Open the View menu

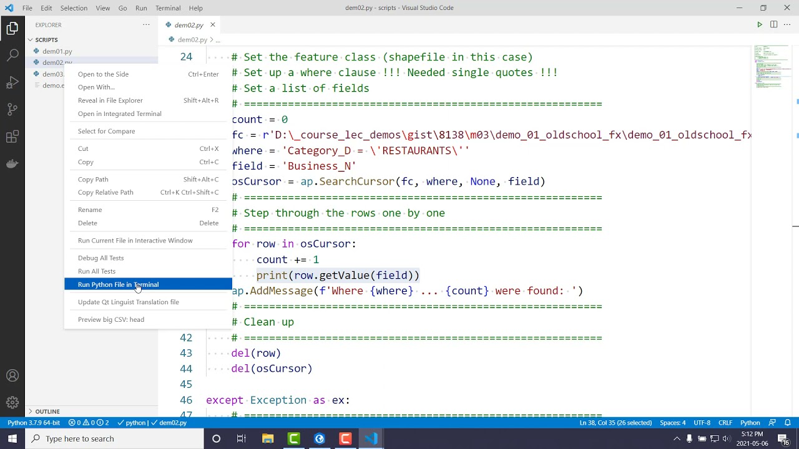tap(103, 8)
